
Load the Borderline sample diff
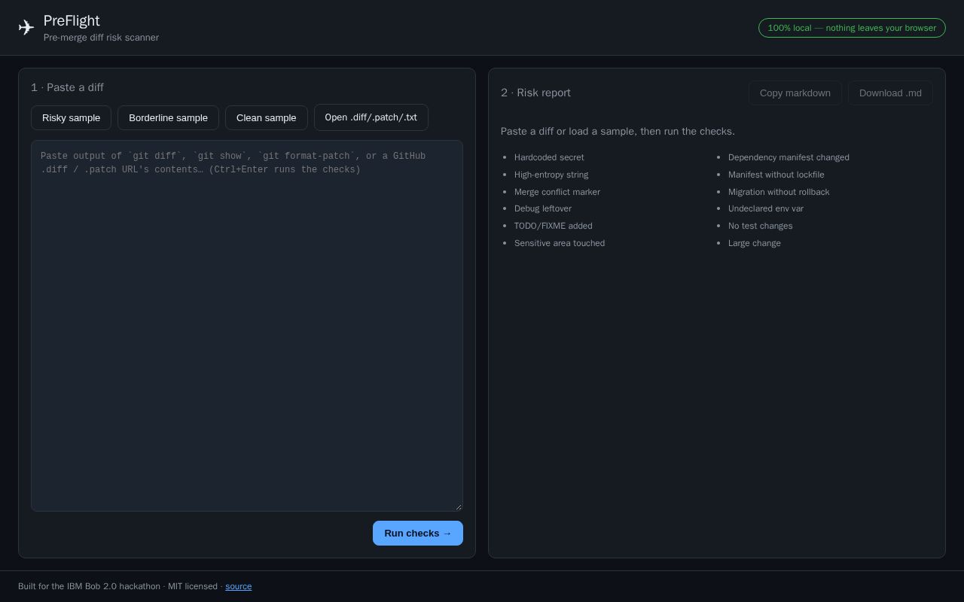(x=168, y=117)
